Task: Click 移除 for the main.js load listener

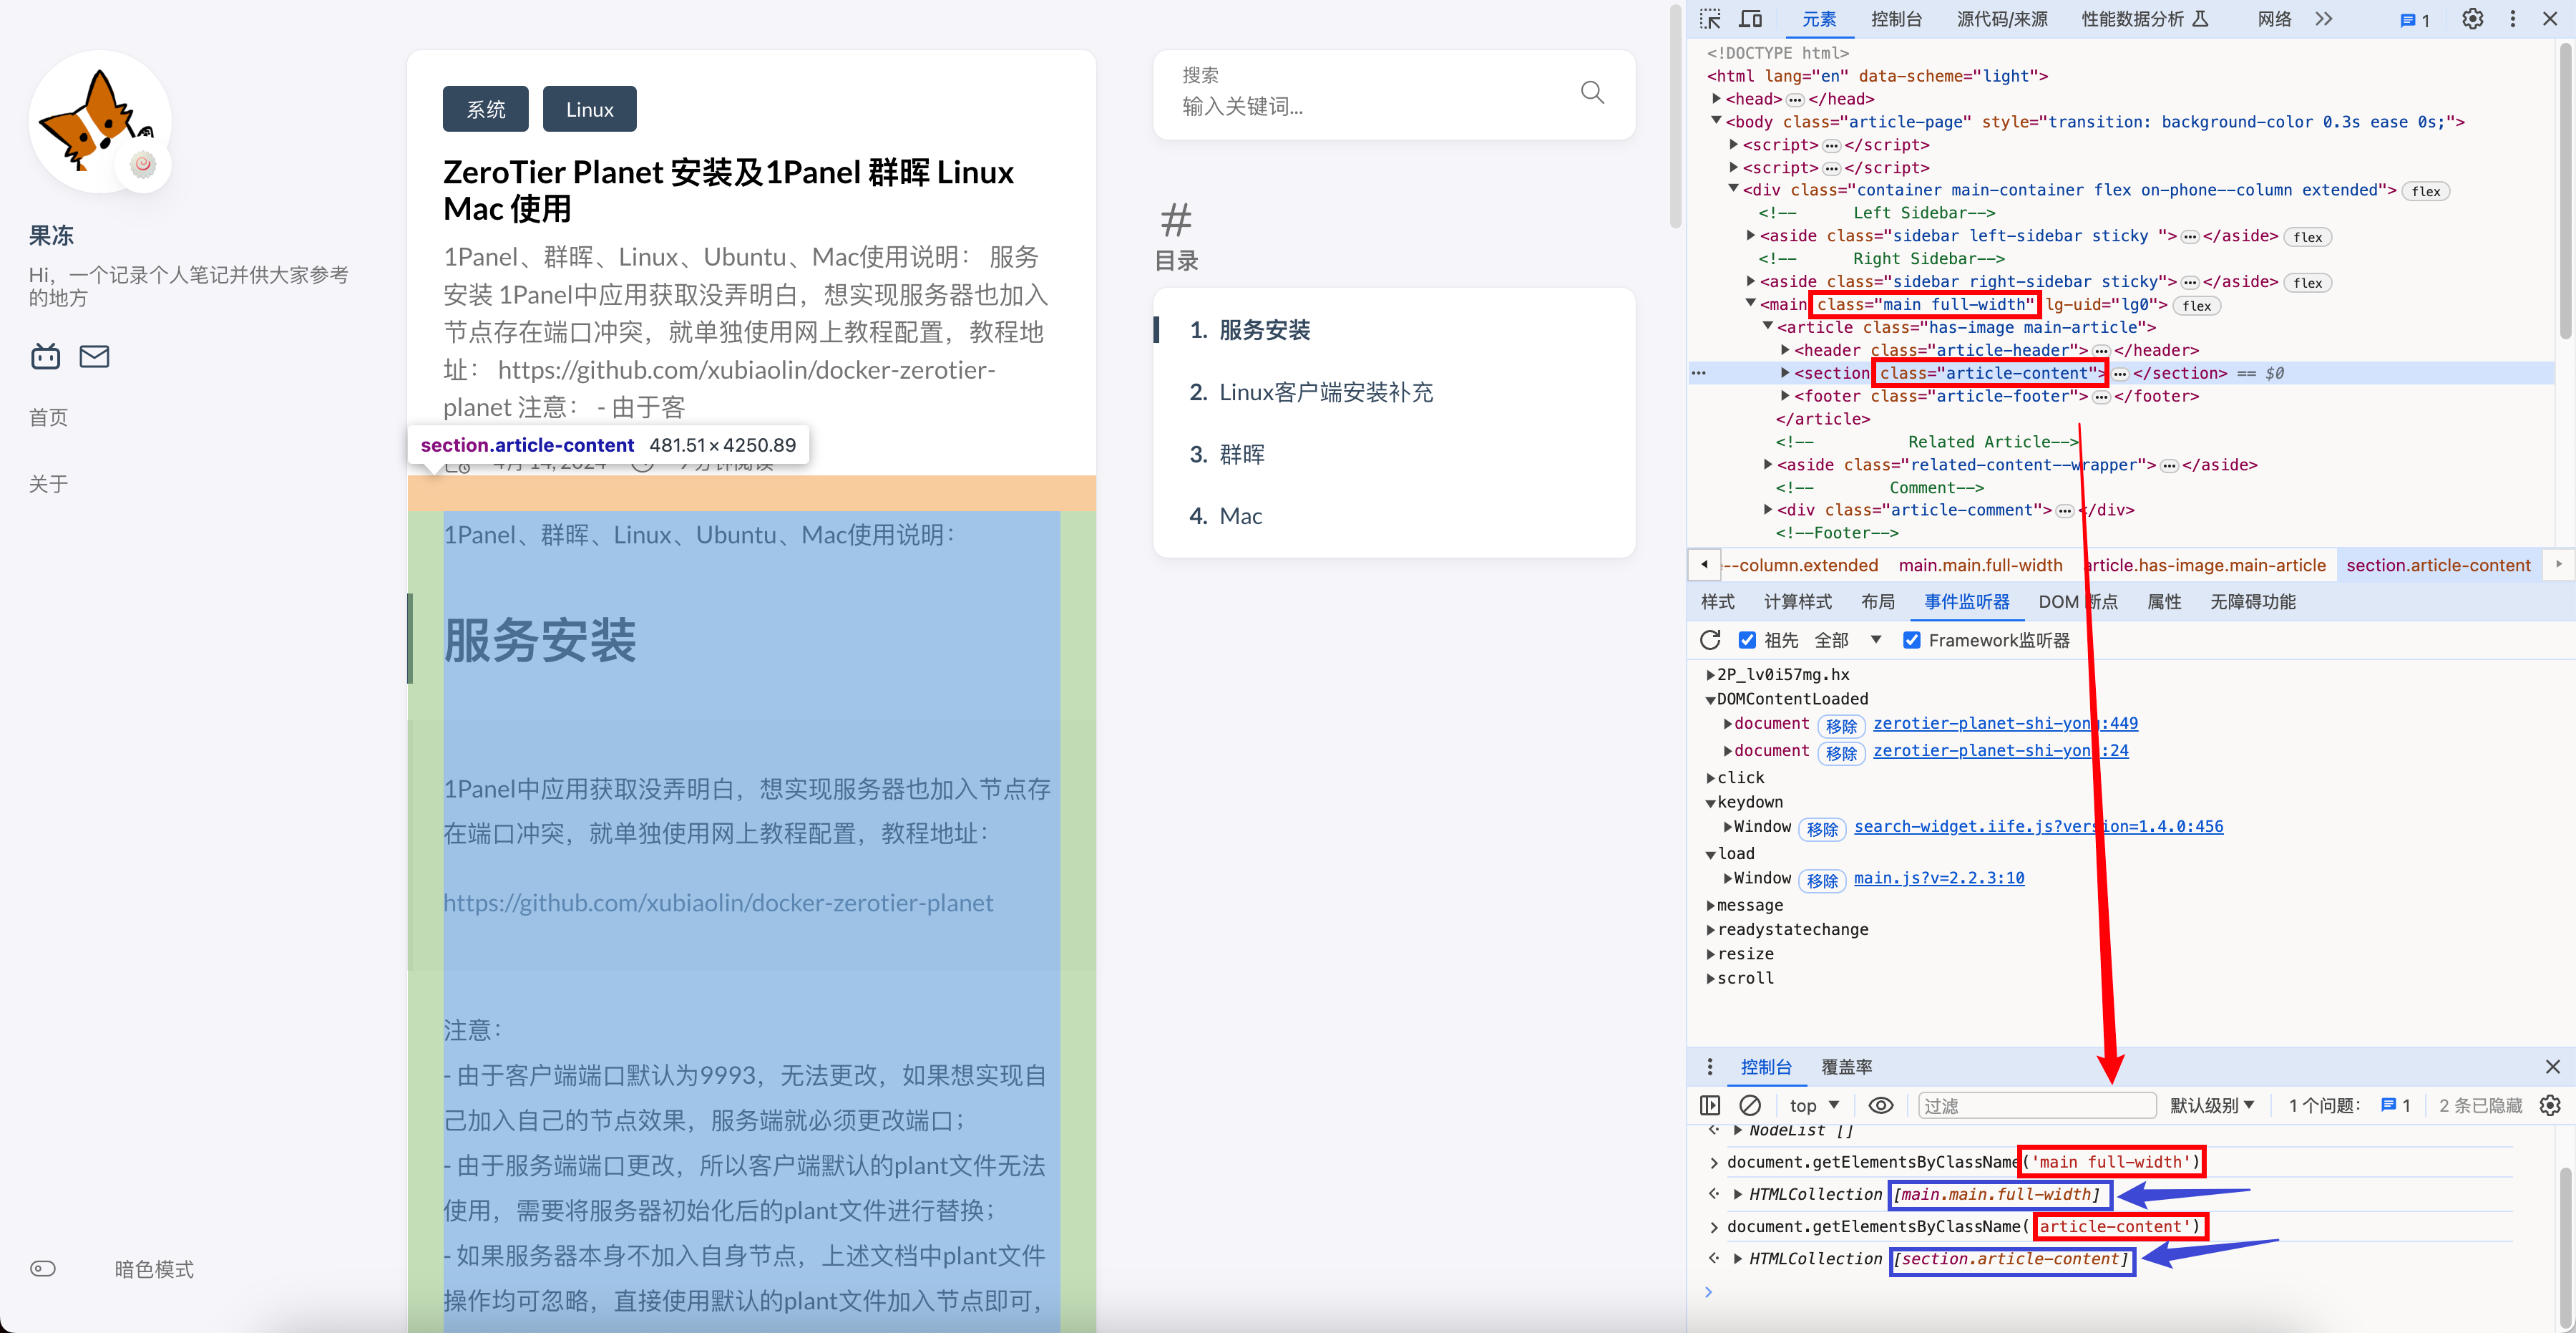Action: point(1822,880)
